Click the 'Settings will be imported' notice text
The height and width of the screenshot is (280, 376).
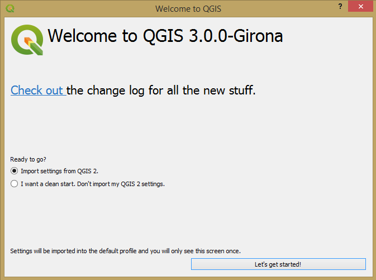pos(125,251)
